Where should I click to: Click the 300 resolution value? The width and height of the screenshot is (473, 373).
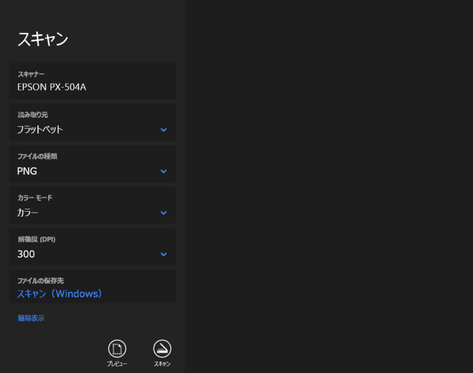coord(26,254)
